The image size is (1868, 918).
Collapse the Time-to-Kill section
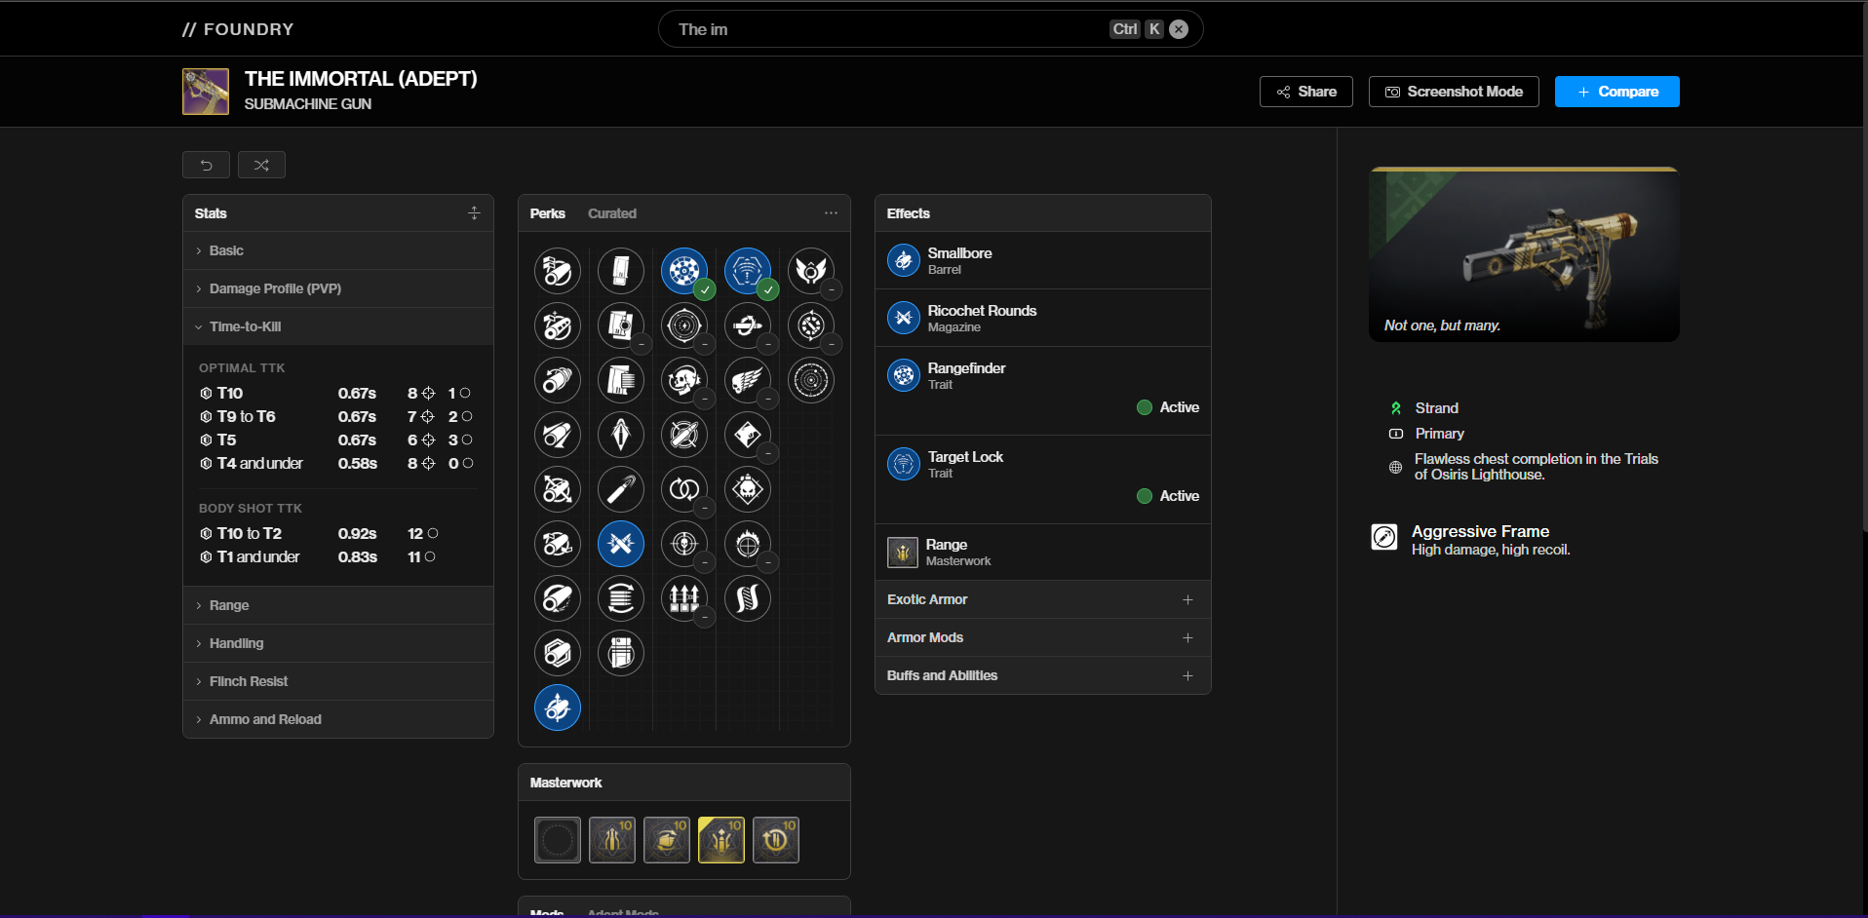[x=338, y=326]
